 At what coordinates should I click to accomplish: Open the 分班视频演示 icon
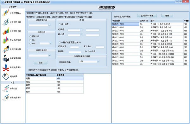pos(6,67)
